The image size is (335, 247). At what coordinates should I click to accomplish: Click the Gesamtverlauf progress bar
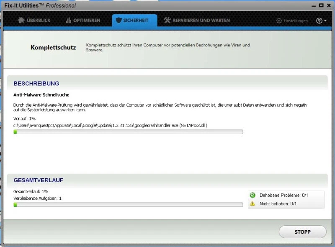point(128,204)
